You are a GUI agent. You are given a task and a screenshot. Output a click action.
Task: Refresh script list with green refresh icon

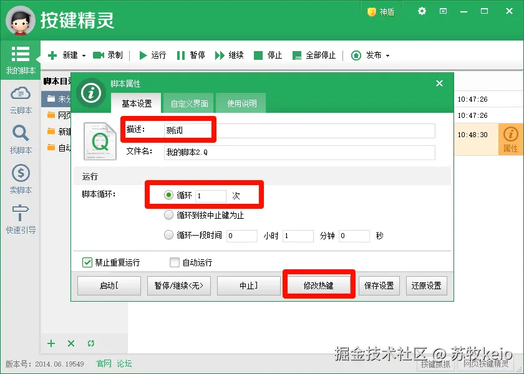(91, 343)
